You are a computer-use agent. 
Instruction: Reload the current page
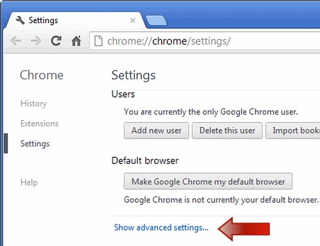[x=56, y=41]
